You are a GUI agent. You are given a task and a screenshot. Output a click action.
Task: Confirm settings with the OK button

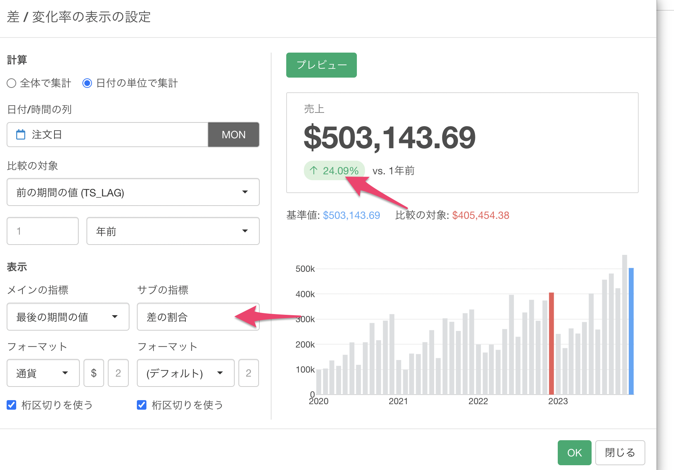[x=574, y=453]
